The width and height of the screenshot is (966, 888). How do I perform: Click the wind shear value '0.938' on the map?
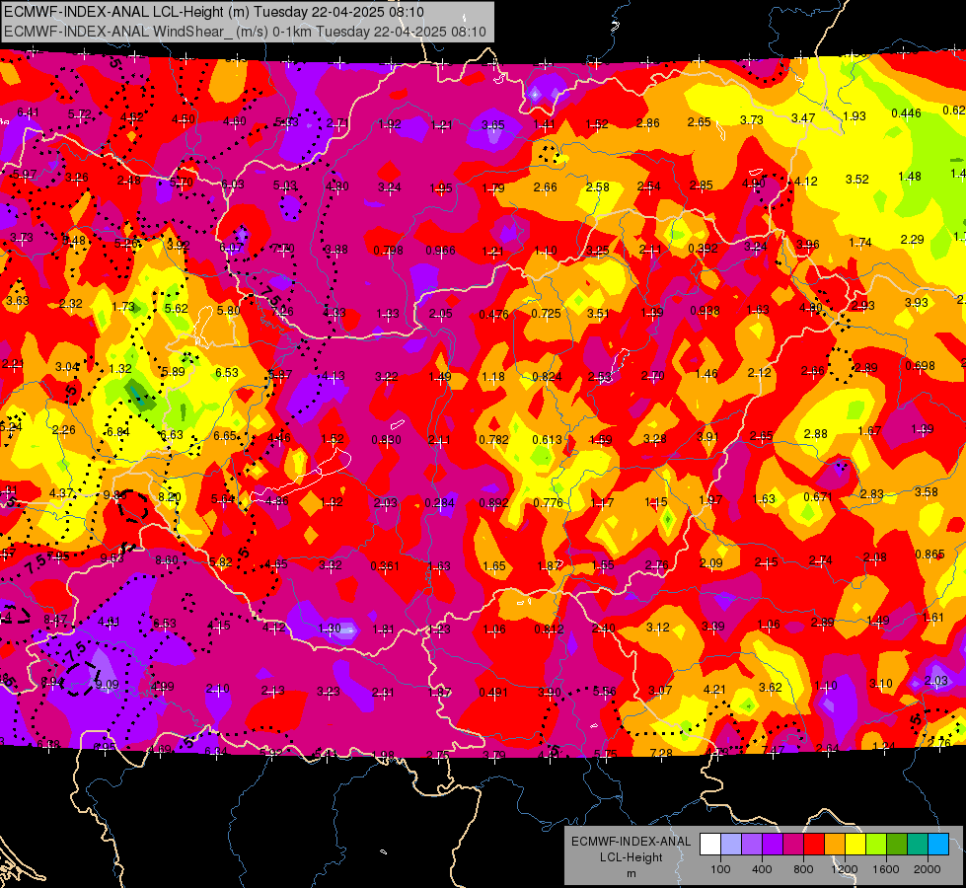click(705, 310)
